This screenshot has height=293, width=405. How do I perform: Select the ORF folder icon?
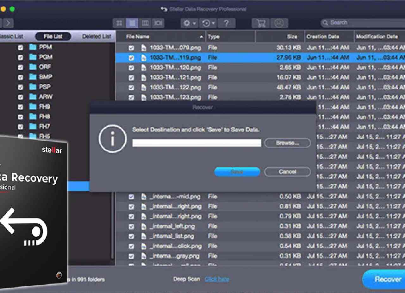pos(33,67)
